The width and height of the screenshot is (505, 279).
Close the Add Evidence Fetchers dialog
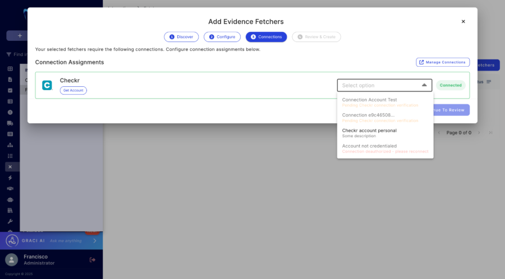point(463,21)
